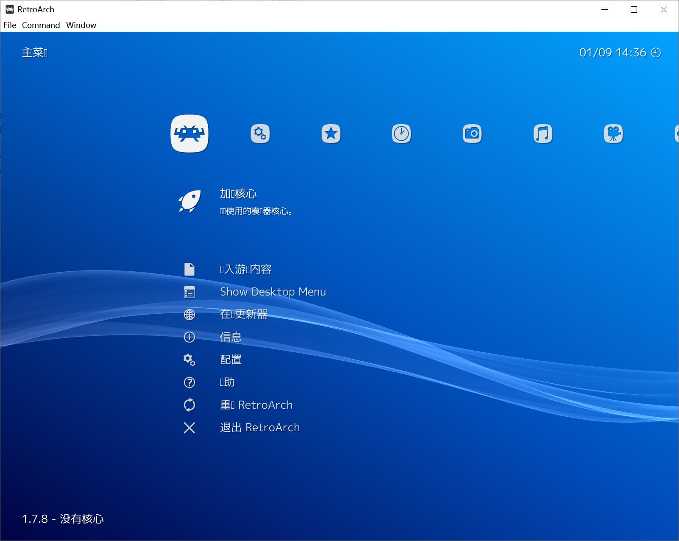Viewport: 679px width, 541px height.
Task: Open the Videos film camera tab
Action: tap(614, 134)
